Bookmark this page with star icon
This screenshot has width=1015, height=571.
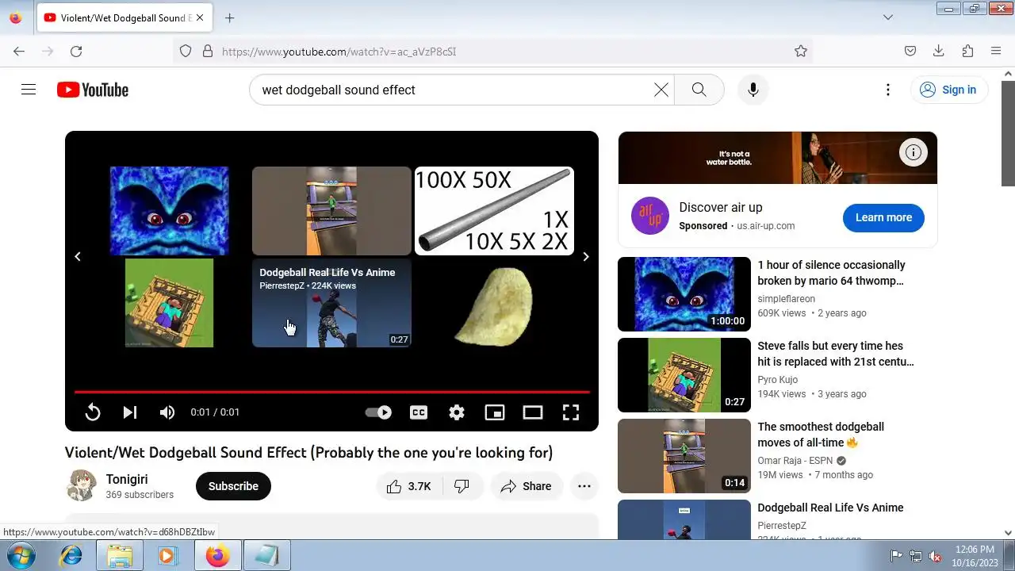801,52
